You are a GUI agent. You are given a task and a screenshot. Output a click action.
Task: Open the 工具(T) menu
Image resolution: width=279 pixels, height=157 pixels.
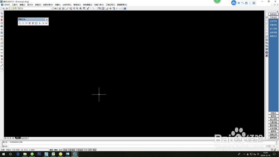tap(15, 5)
